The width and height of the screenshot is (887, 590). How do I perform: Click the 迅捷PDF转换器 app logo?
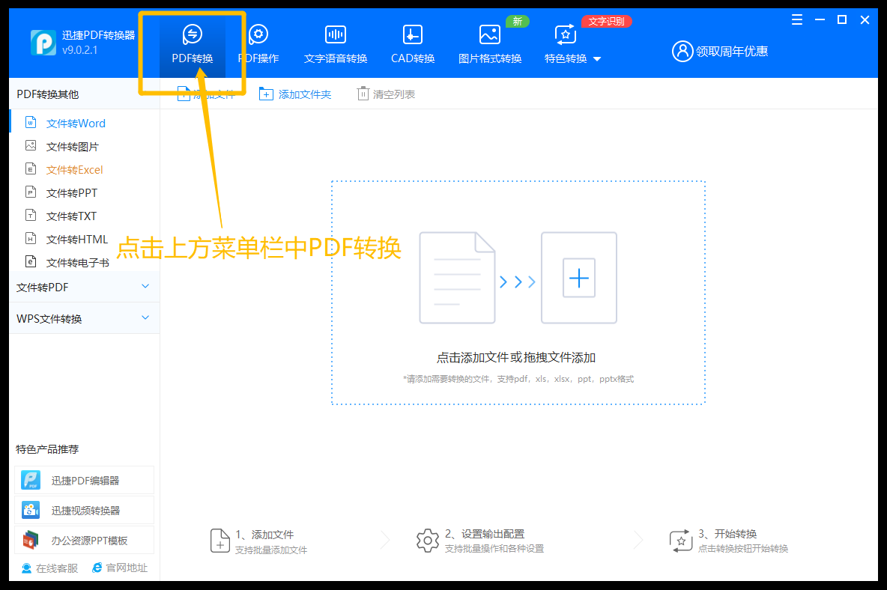43,43
